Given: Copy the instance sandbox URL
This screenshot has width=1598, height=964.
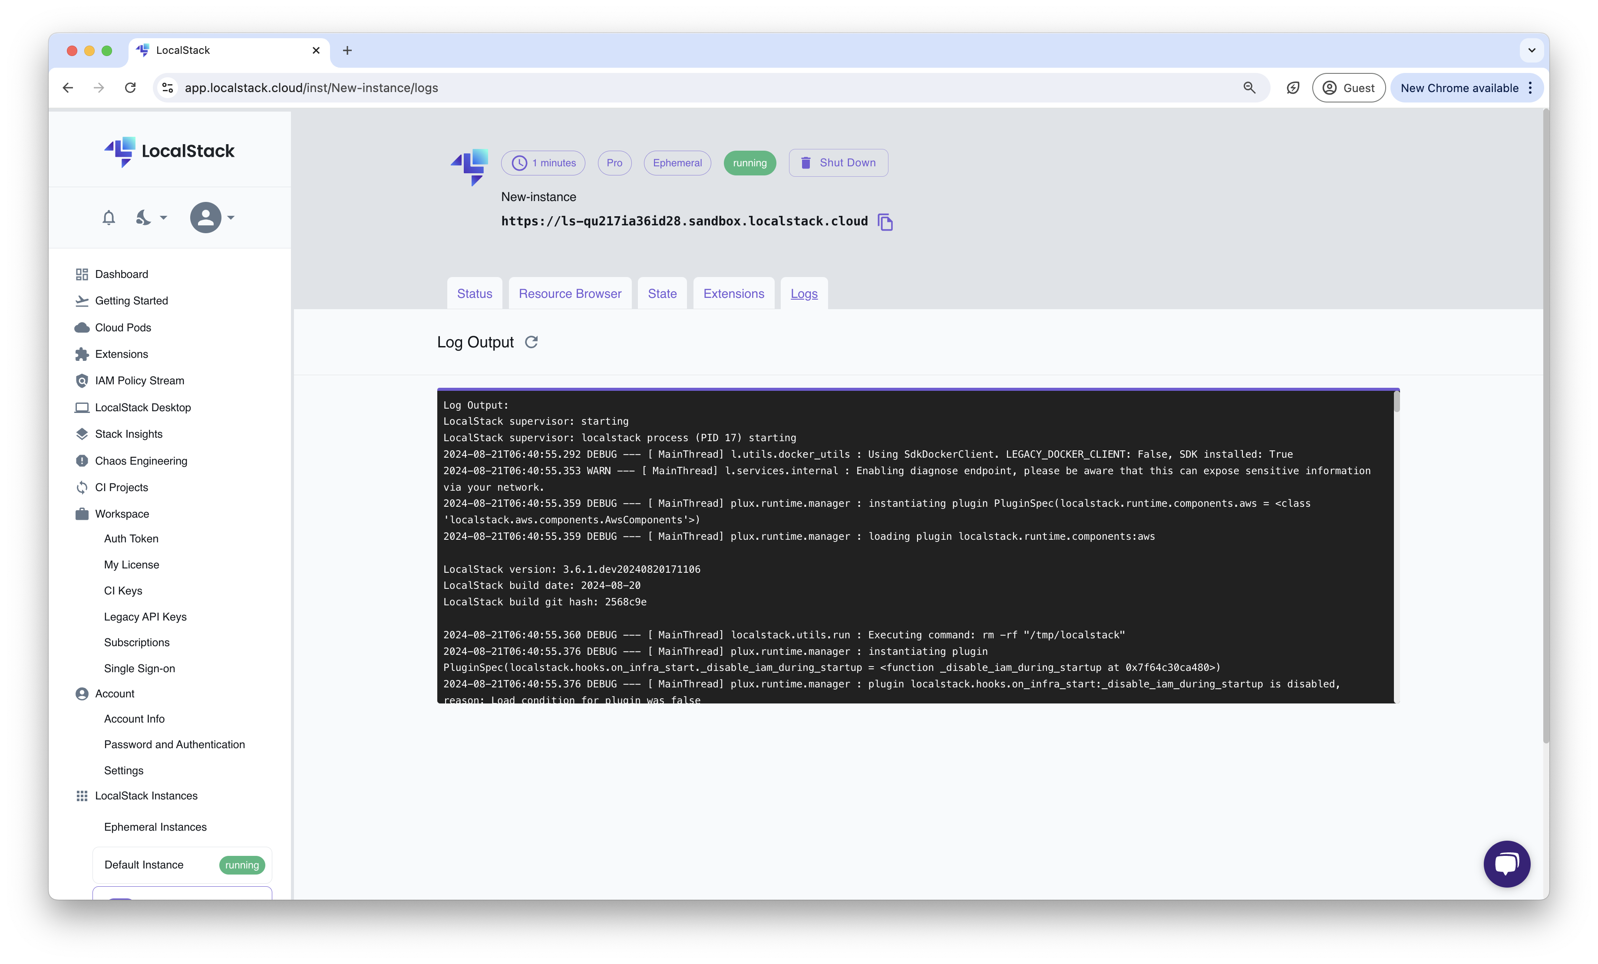Looking at the screenshot, I should click(885, 222).
